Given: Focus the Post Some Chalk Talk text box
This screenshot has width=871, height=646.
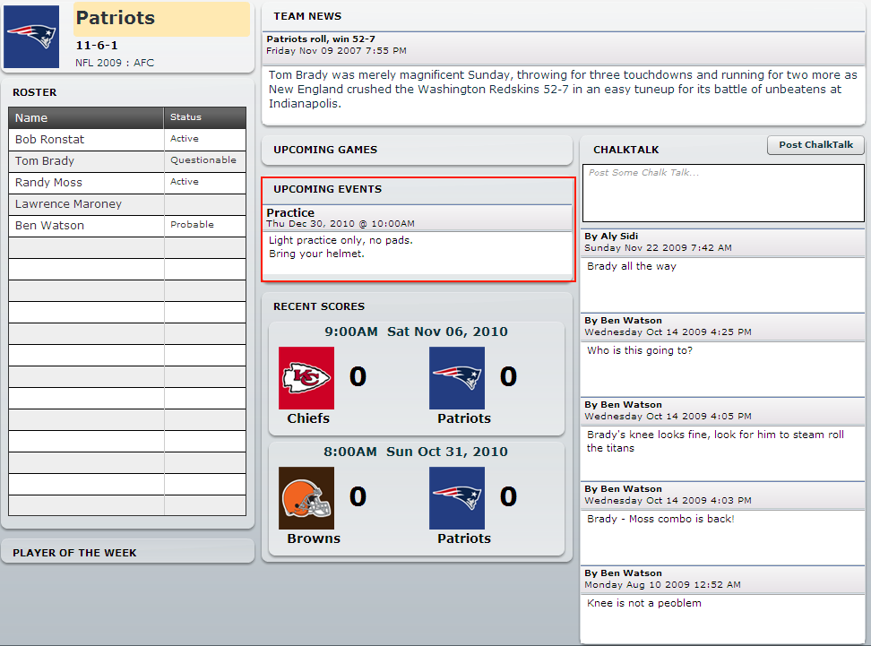Looking at the screenshot, I should coord(723,193).
